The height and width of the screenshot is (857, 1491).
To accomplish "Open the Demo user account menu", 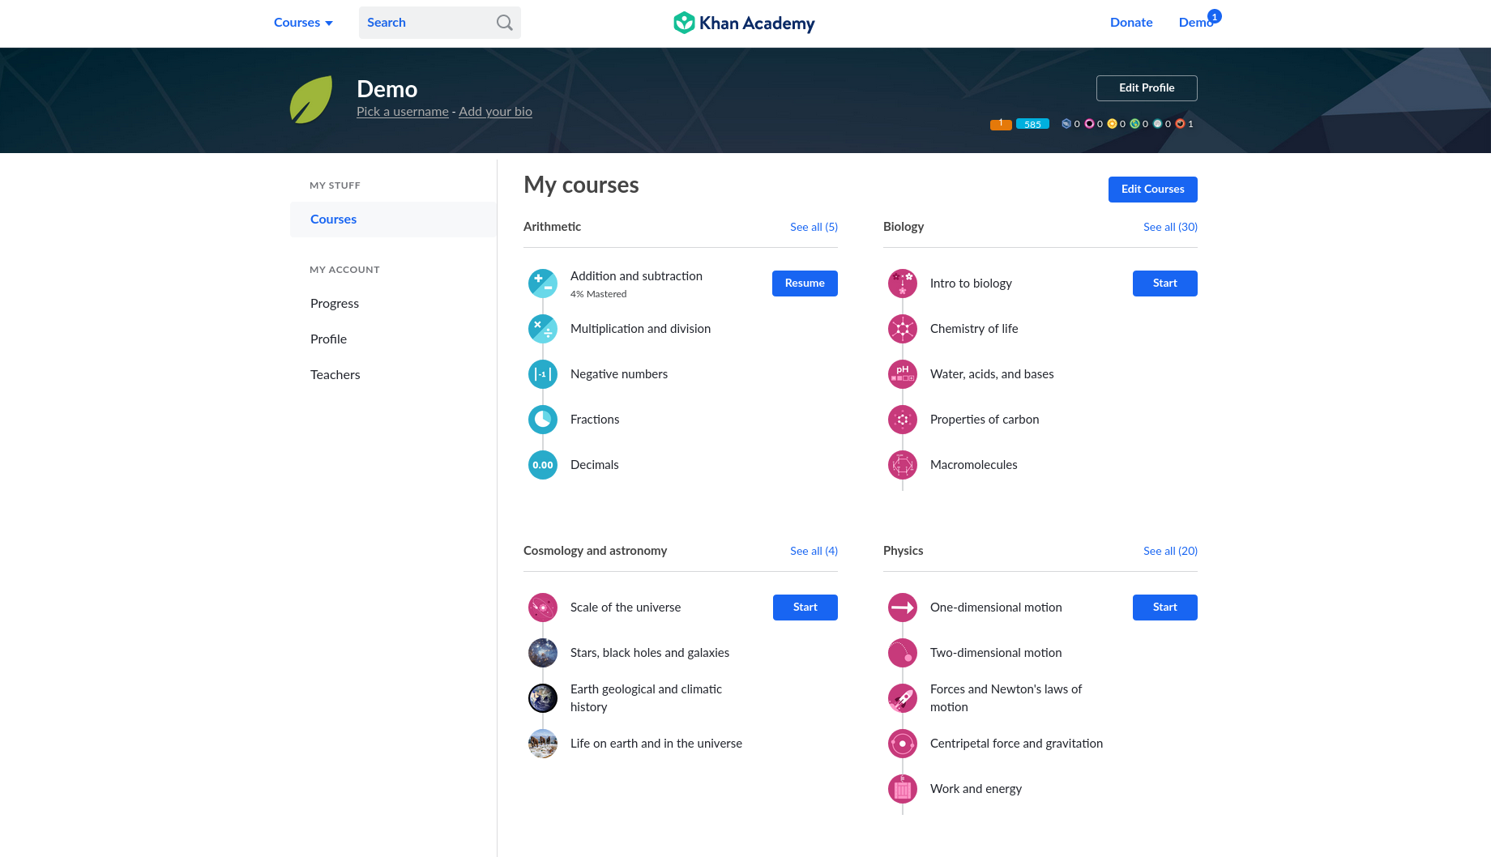I will [x=1196, y=23].
